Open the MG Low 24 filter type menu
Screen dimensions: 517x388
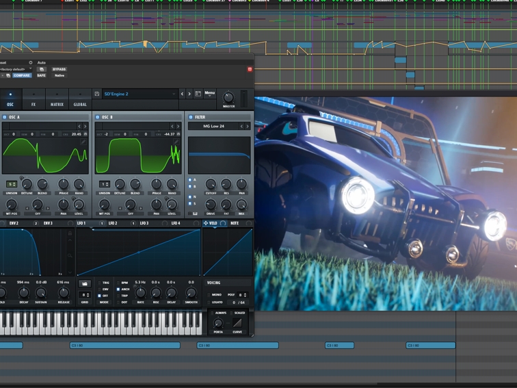tap(213, 126)
